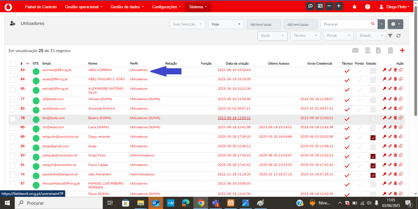Open the Hoje date range dropdown
This screenshot has height=209, width=418.
tap(226, 24)
